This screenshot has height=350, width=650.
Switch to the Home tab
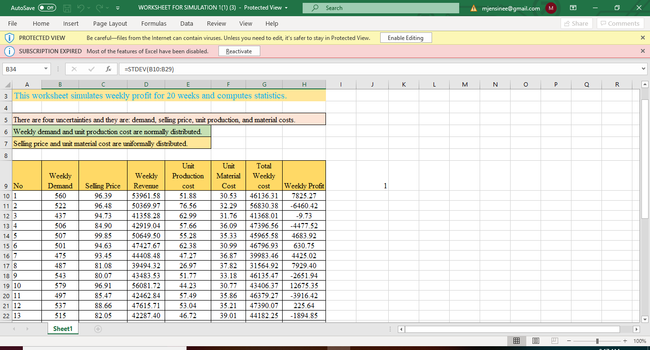pos(41,23)
